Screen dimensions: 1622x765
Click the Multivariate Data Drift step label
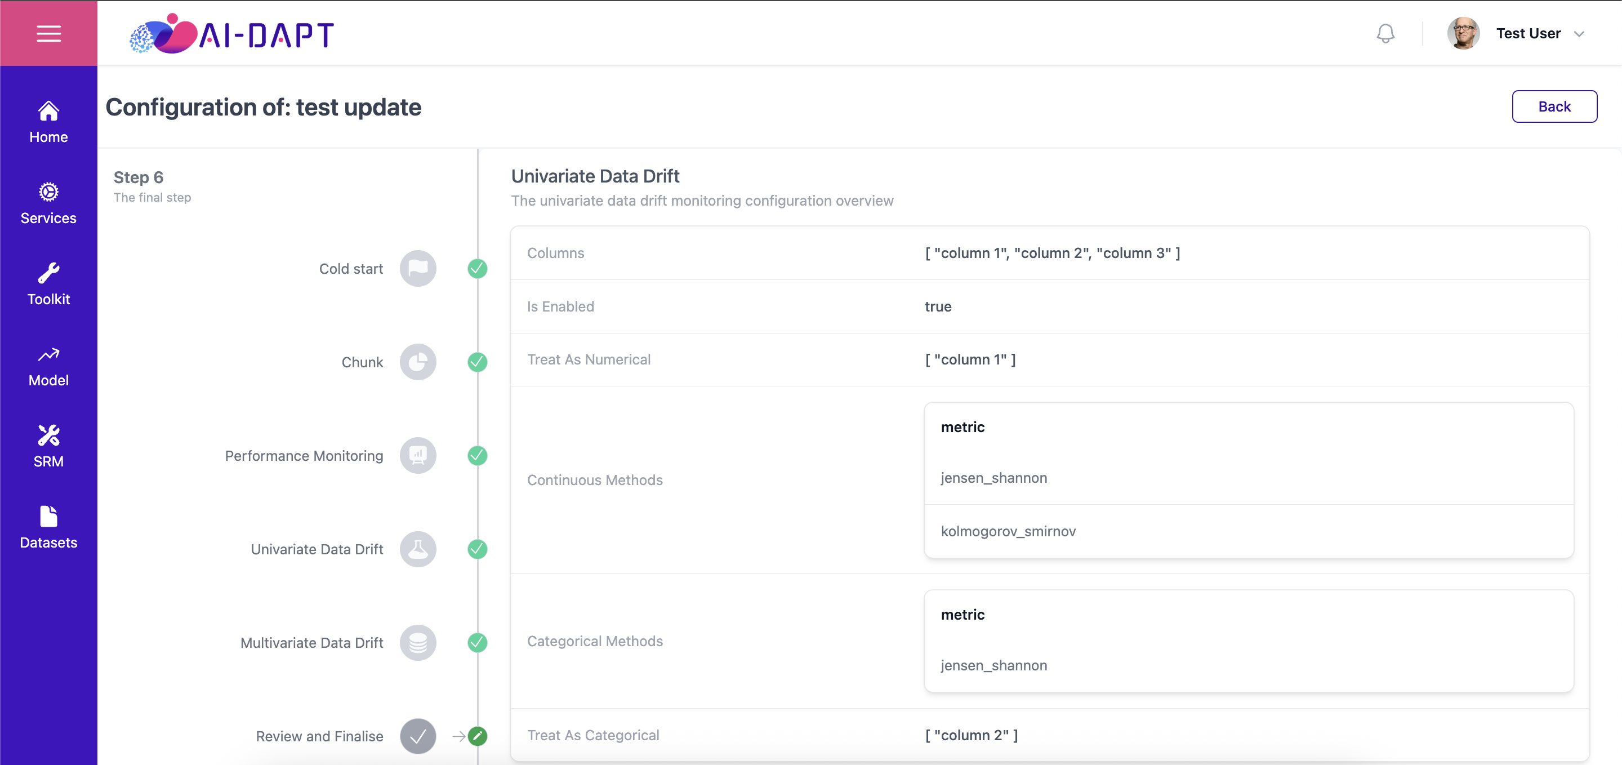click(x=311, y=643)
